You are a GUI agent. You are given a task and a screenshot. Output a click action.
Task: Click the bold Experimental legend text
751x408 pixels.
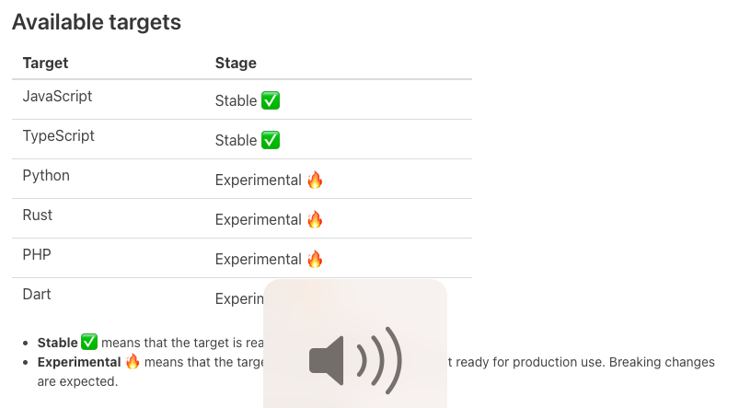coord(79,362)
